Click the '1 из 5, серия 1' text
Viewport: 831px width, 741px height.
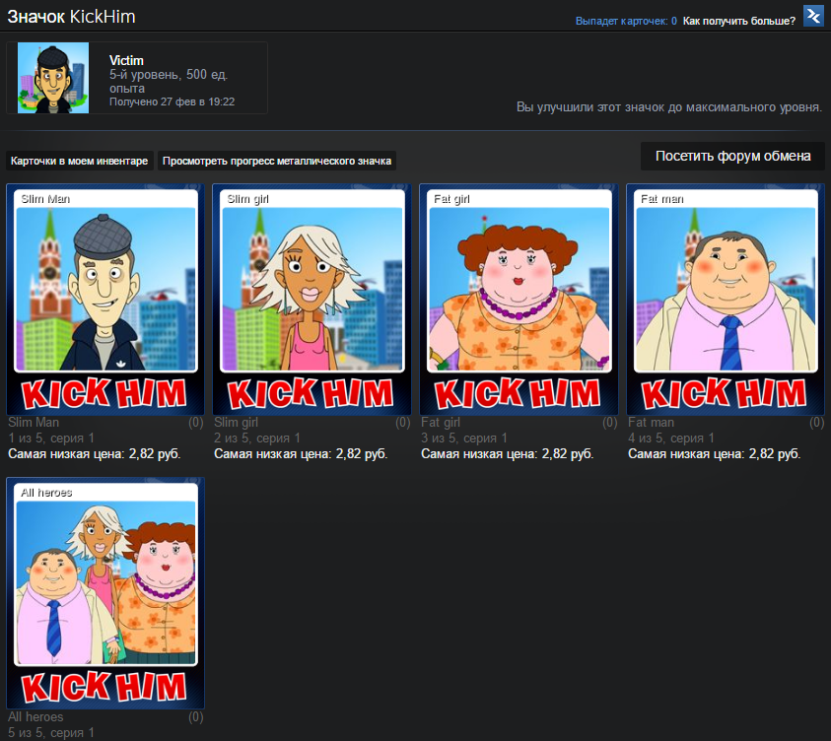point(51,438)
